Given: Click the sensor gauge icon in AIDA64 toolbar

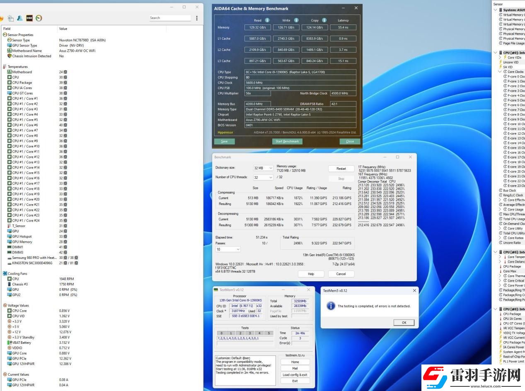Looking at the screenshot, I should pyautogui.click(x=39, y=18).
